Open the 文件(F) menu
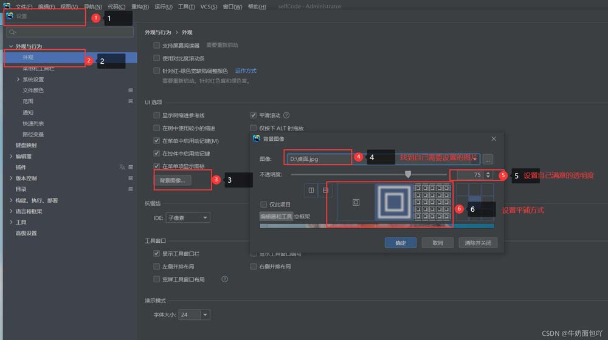Viewport: 608px width, 340px height. tap(24, 7)
